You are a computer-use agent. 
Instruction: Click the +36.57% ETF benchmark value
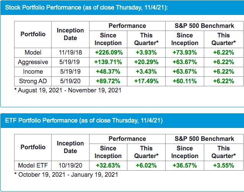click(x=185, y=165)
